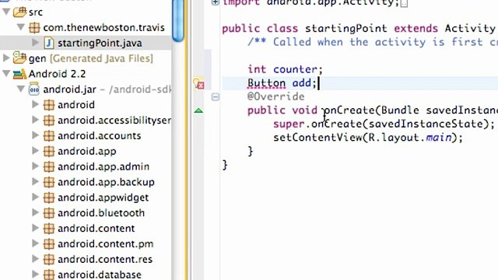Click the android.jar file icon
Screen dimensions: 498x280
click(34, 89)
